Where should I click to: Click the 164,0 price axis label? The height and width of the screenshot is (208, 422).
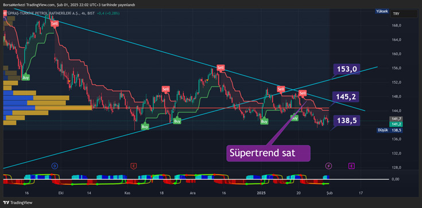[397, 40]
